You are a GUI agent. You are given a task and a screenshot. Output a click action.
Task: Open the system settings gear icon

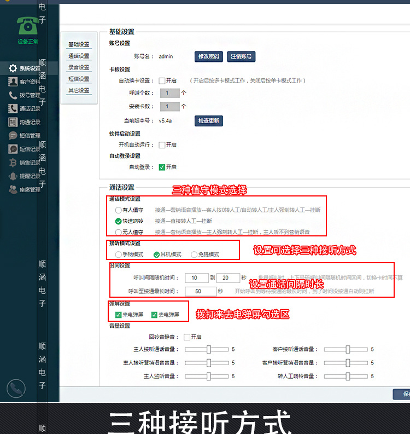(13, 68)
